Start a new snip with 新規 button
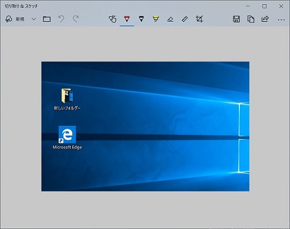 point(14,19)
